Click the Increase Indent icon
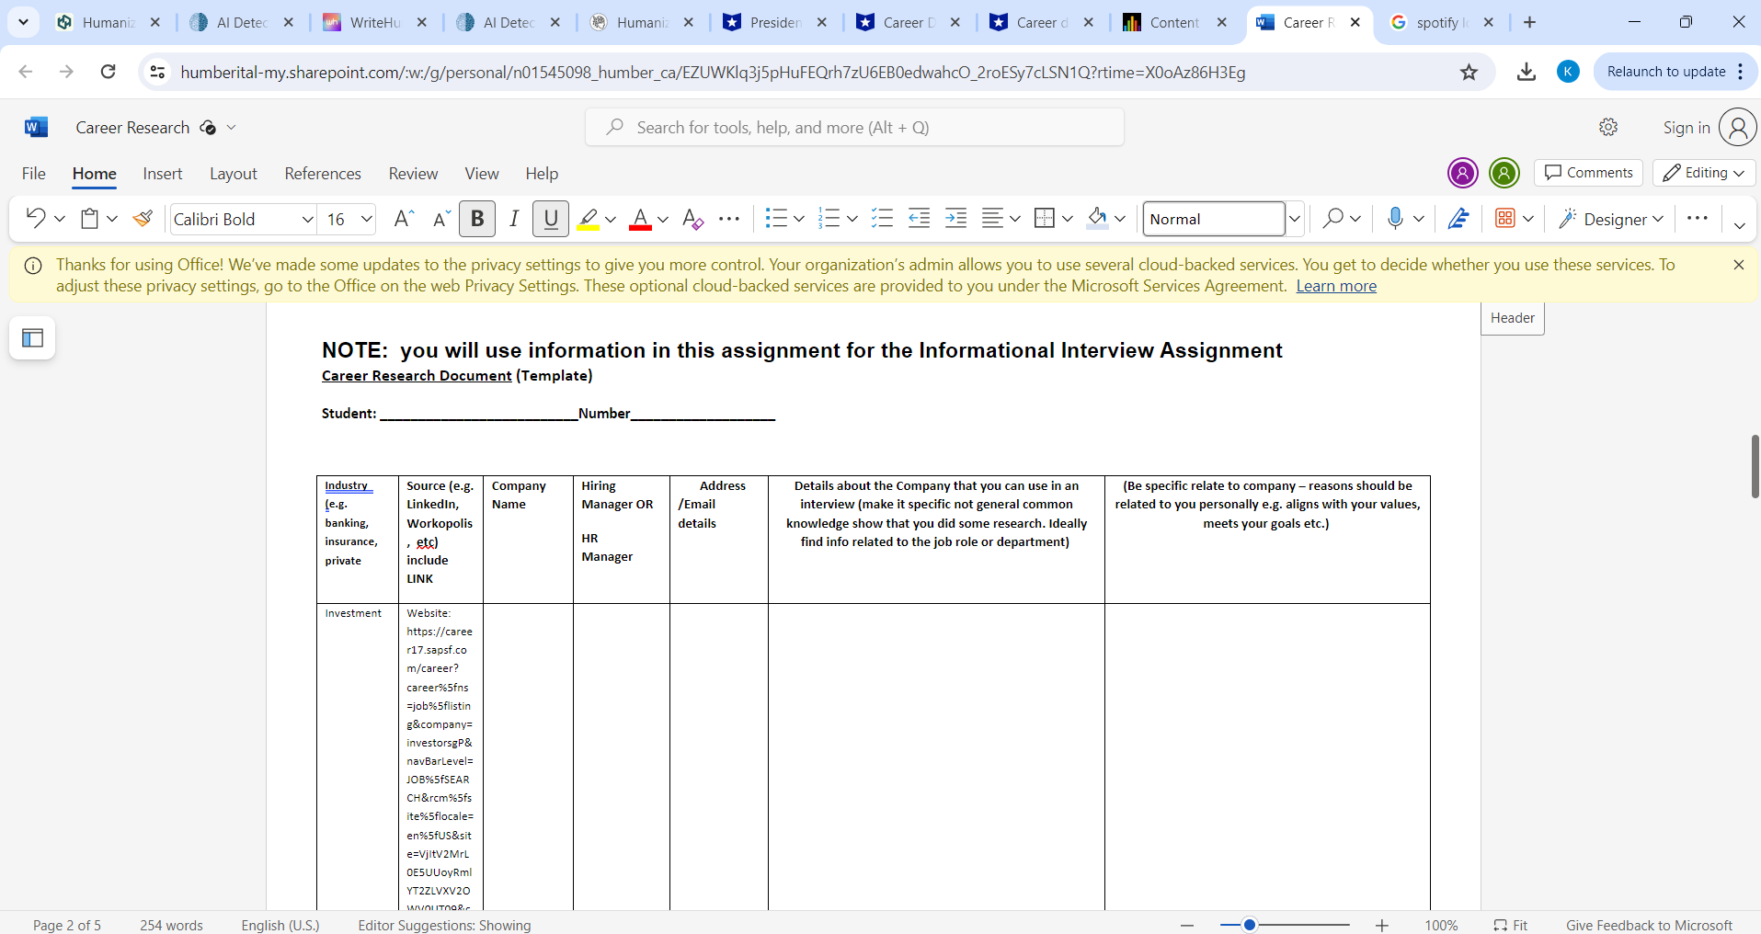The image size is (1761, 934). pyautogui.click(x=956, y=219)
